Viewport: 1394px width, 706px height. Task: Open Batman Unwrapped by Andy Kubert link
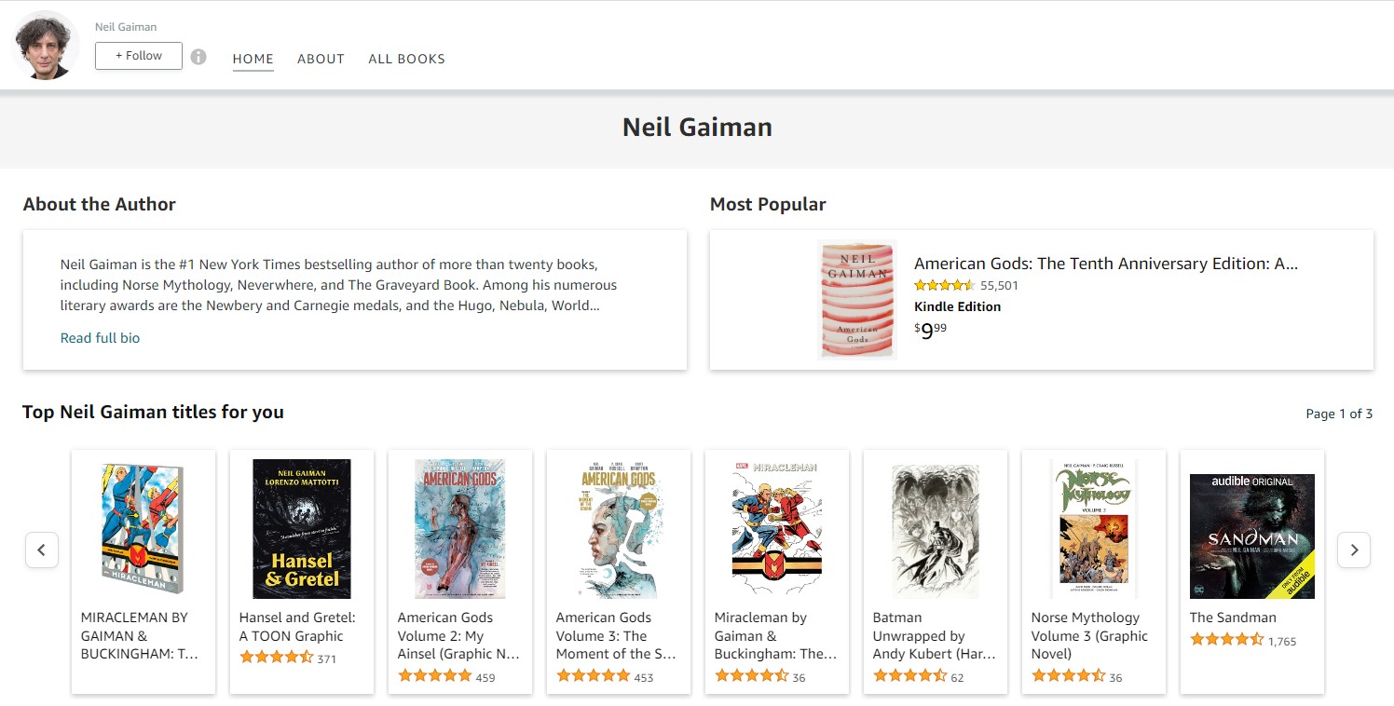(934, 635)
